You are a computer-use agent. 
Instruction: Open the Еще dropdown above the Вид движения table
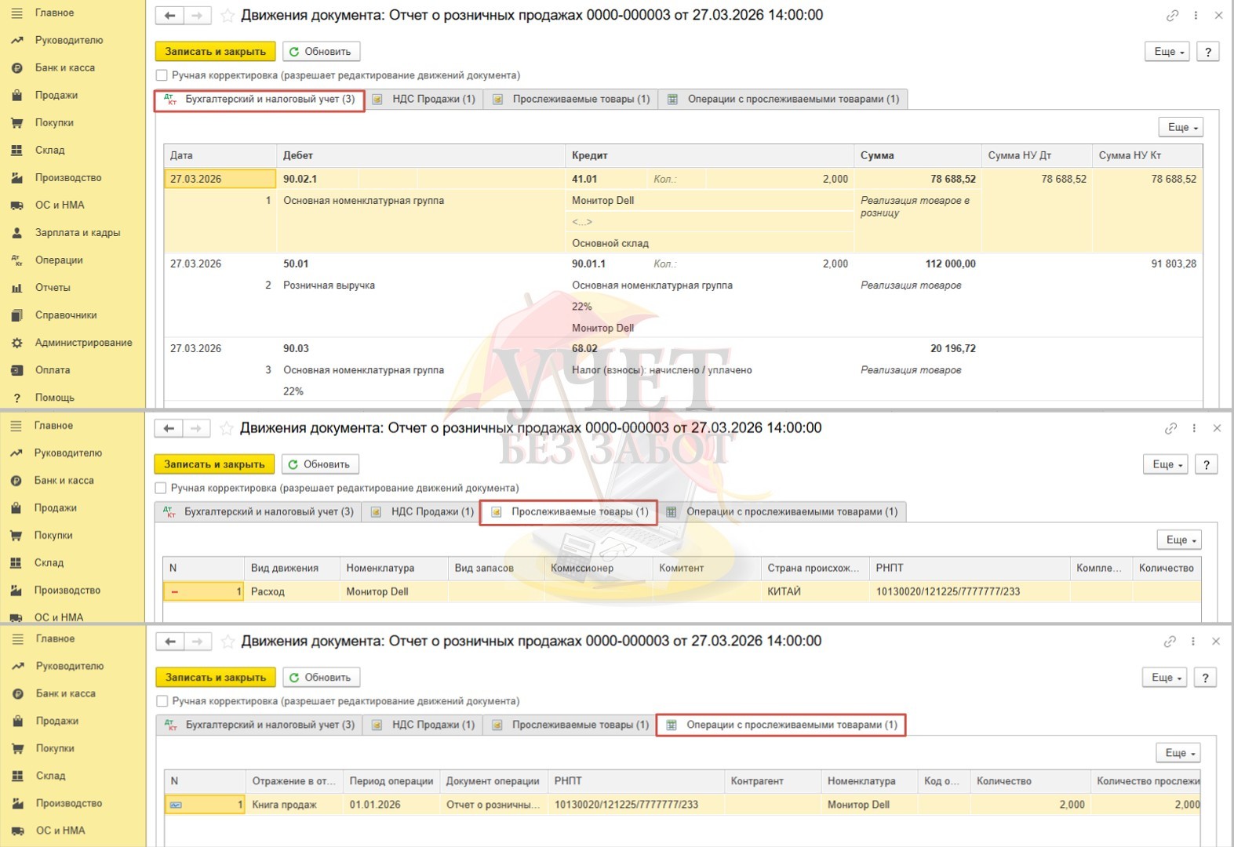coord(1179,540)
